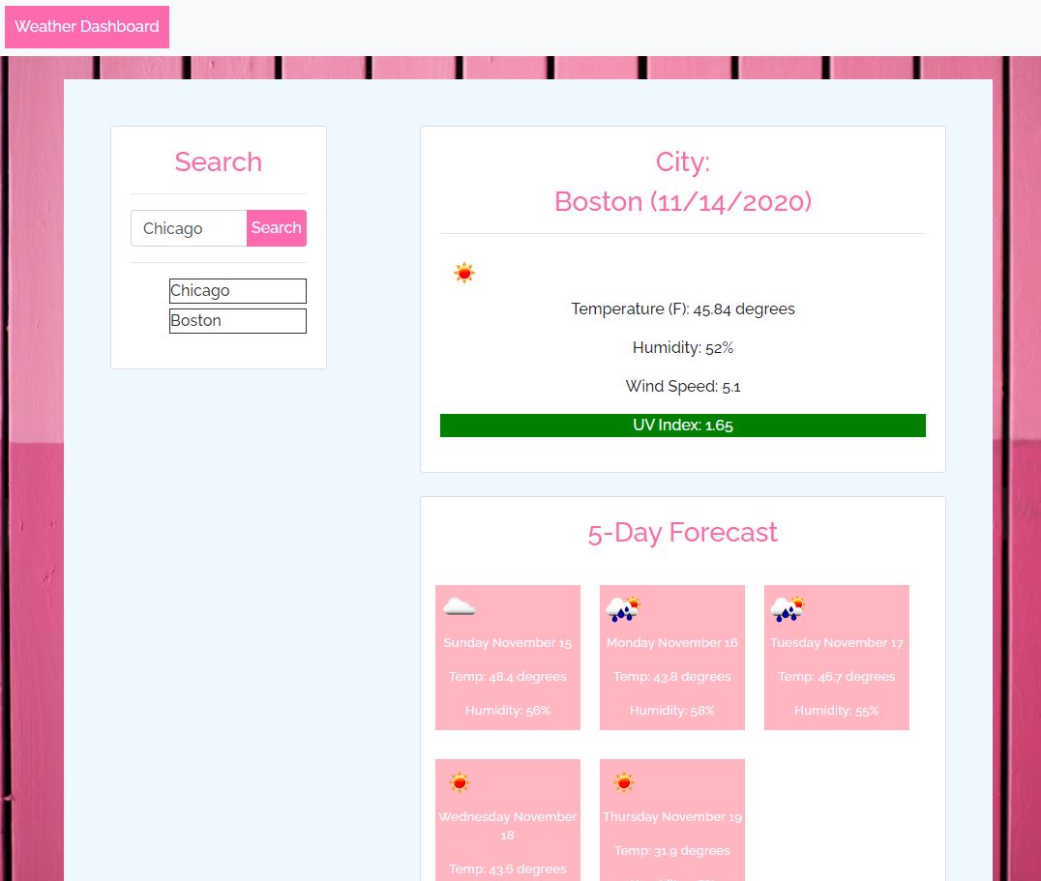Click the Boston (11/14/2020) city title

pyautogui.click(x=682, y=201)
